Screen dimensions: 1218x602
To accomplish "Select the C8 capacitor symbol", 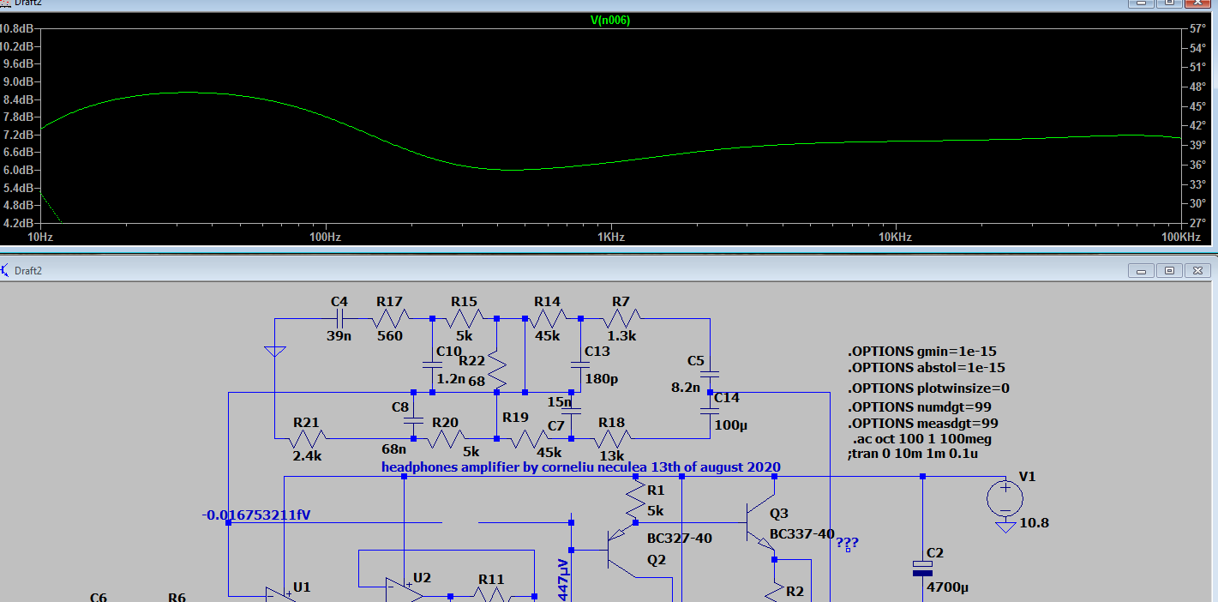I will 413,420.
